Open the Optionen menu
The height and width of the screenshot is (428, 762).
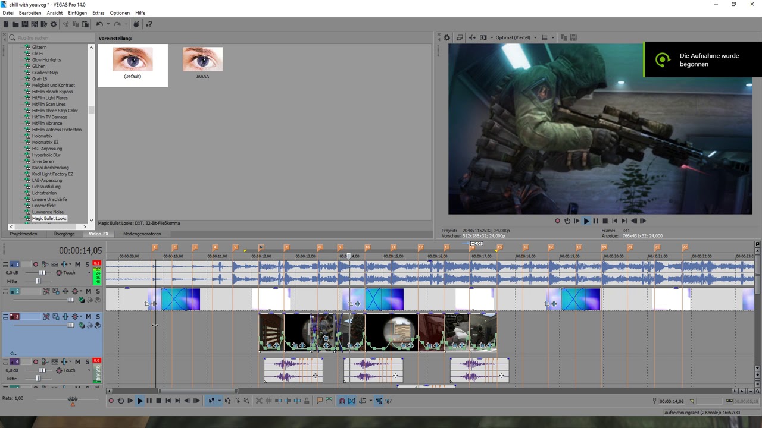(120, 12)
